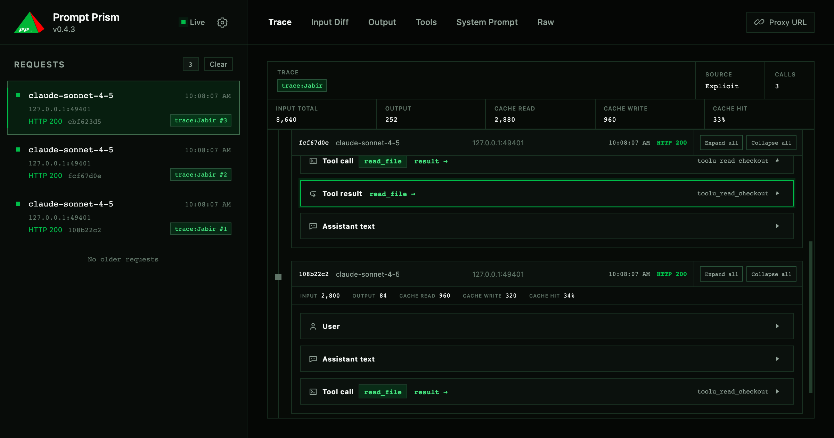The image size is (834, 438).
Task: Click Collapse all for call fcf67d0e
Action: [771, 143]
